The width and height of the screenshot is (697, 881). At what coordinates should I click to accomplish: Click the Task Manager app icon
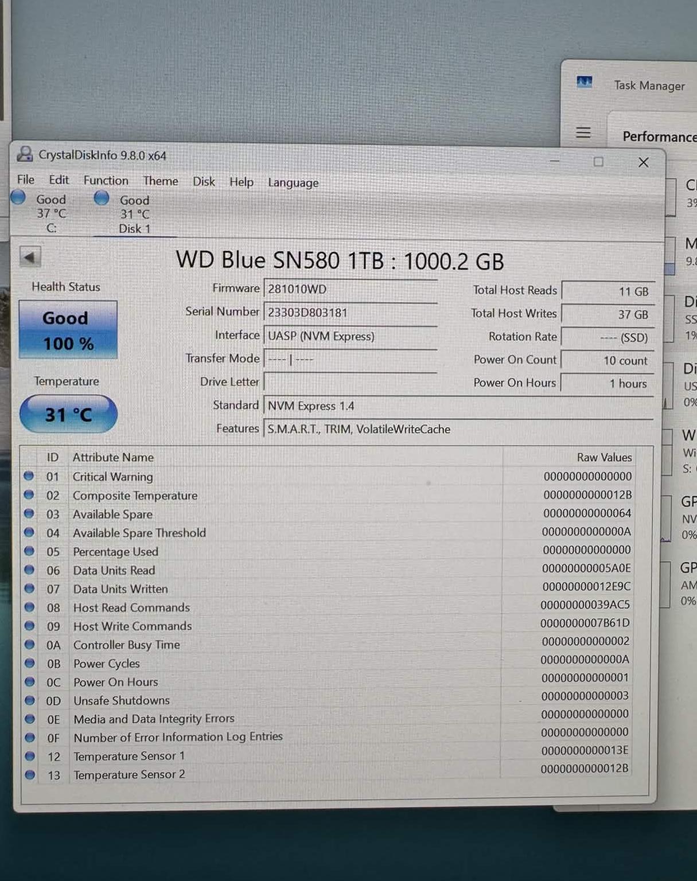pos(584,82)
